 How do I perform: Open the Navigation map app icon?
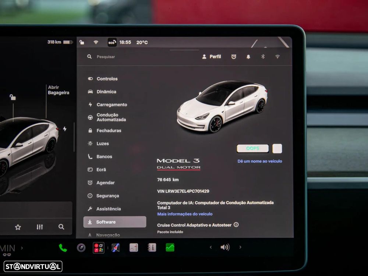pos(116,248)
